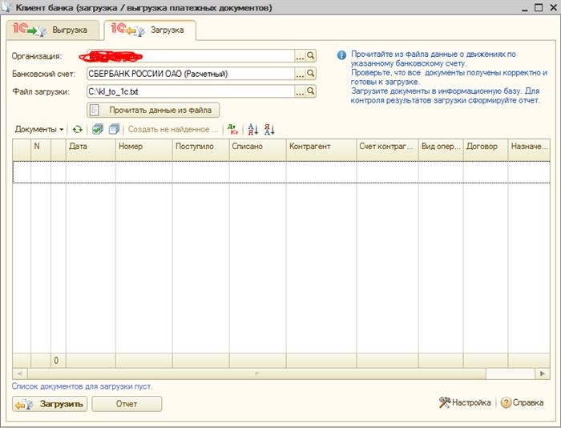Viewport: 561px width, 428px height.
Task: Open the Дт/Кт postings icon
Action: click(233, 129)
